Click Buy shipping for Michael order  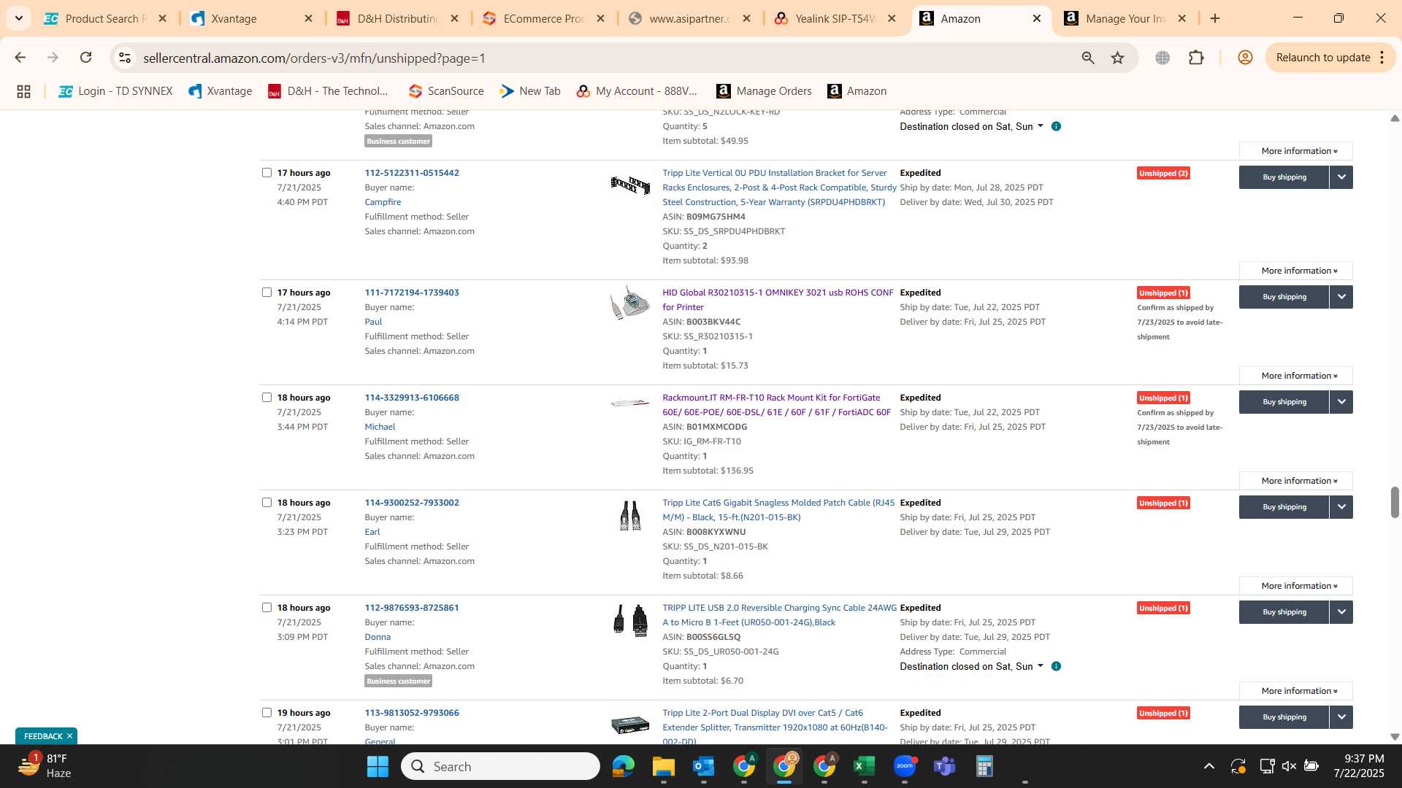click(x=1284, y=402)
